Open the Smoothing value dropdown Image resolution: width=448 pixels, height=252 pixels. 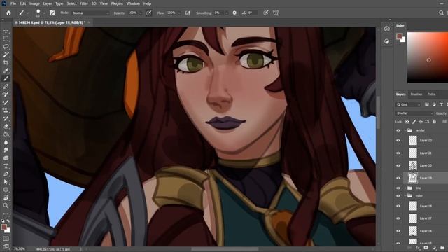tap(226, 13)
